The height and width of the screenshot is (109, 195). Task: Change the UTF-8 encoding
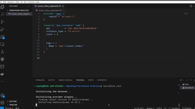point(159,108)
